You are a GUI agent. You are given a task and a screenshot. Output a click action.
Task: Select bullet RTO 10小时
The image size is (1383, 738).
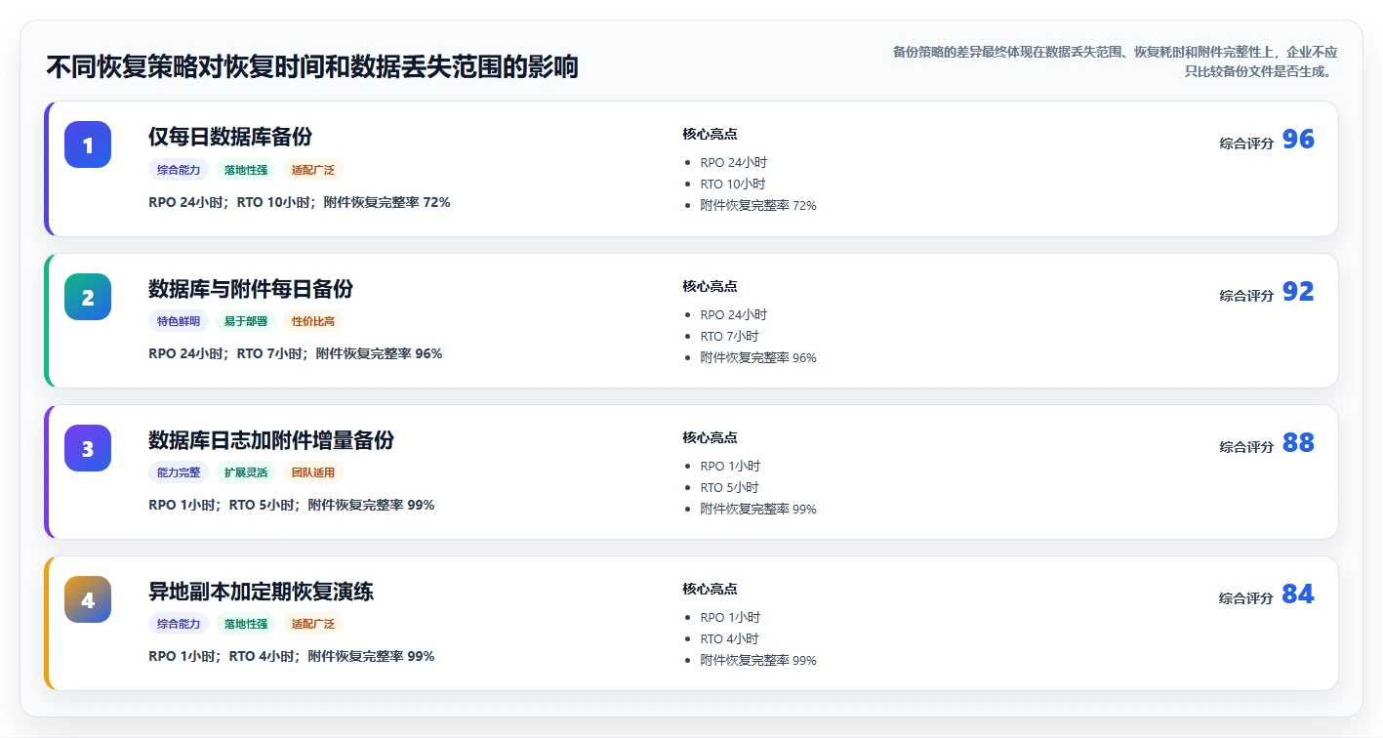733,184
